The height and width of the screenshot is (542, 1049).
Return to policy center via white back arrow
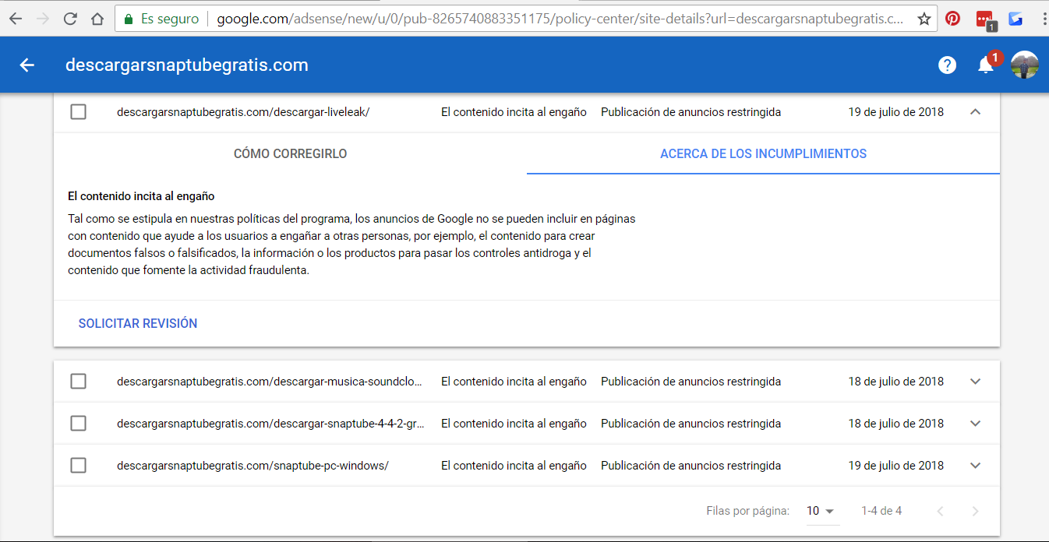27,65
